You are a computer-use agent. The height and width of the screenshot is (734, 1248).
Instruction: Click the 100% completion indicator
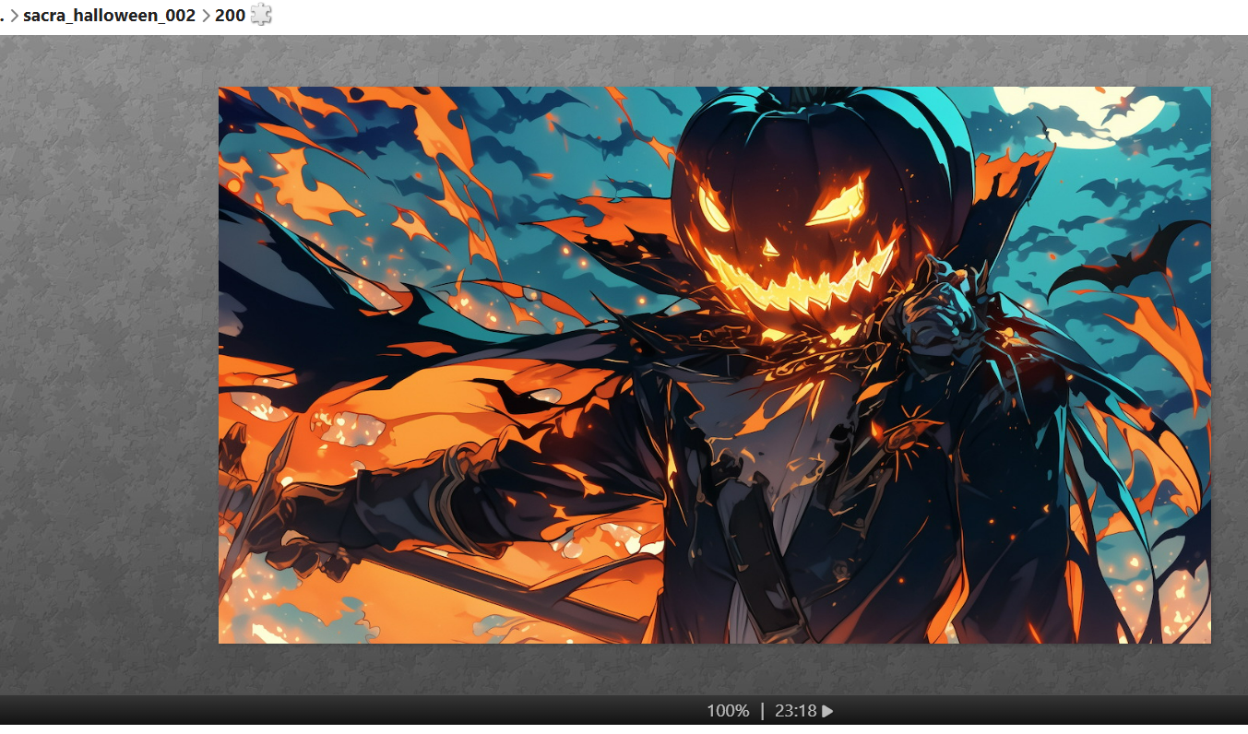pos(728,711)
